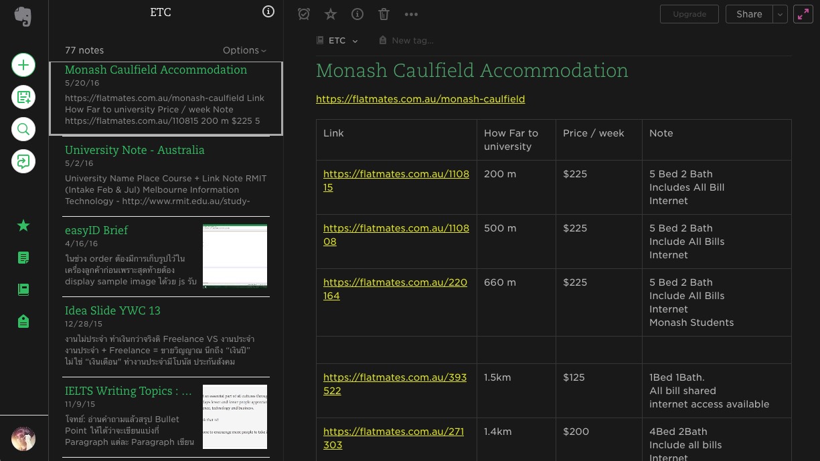Select Idea Slide YWC 13 note

click(166, 337)
